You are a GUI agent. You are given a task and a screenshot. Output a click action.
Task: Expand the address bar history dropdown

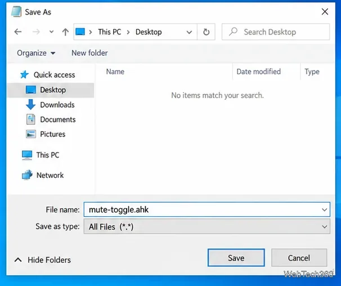(189, 32)
